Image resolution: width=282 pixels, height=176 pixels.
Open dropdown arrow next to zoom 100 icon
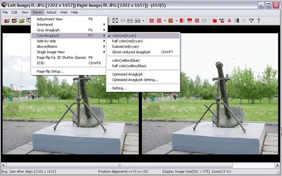tap(143, 21)
